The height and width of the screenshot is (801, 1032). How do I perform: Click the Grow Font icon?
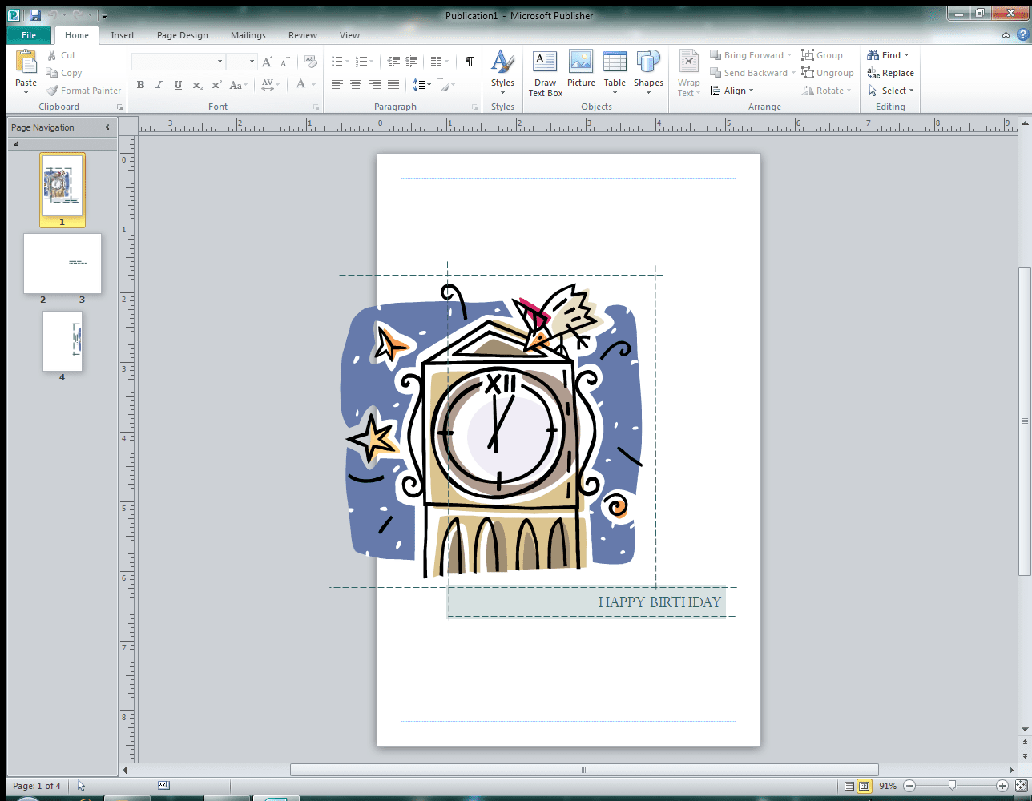tap(268, 62)
